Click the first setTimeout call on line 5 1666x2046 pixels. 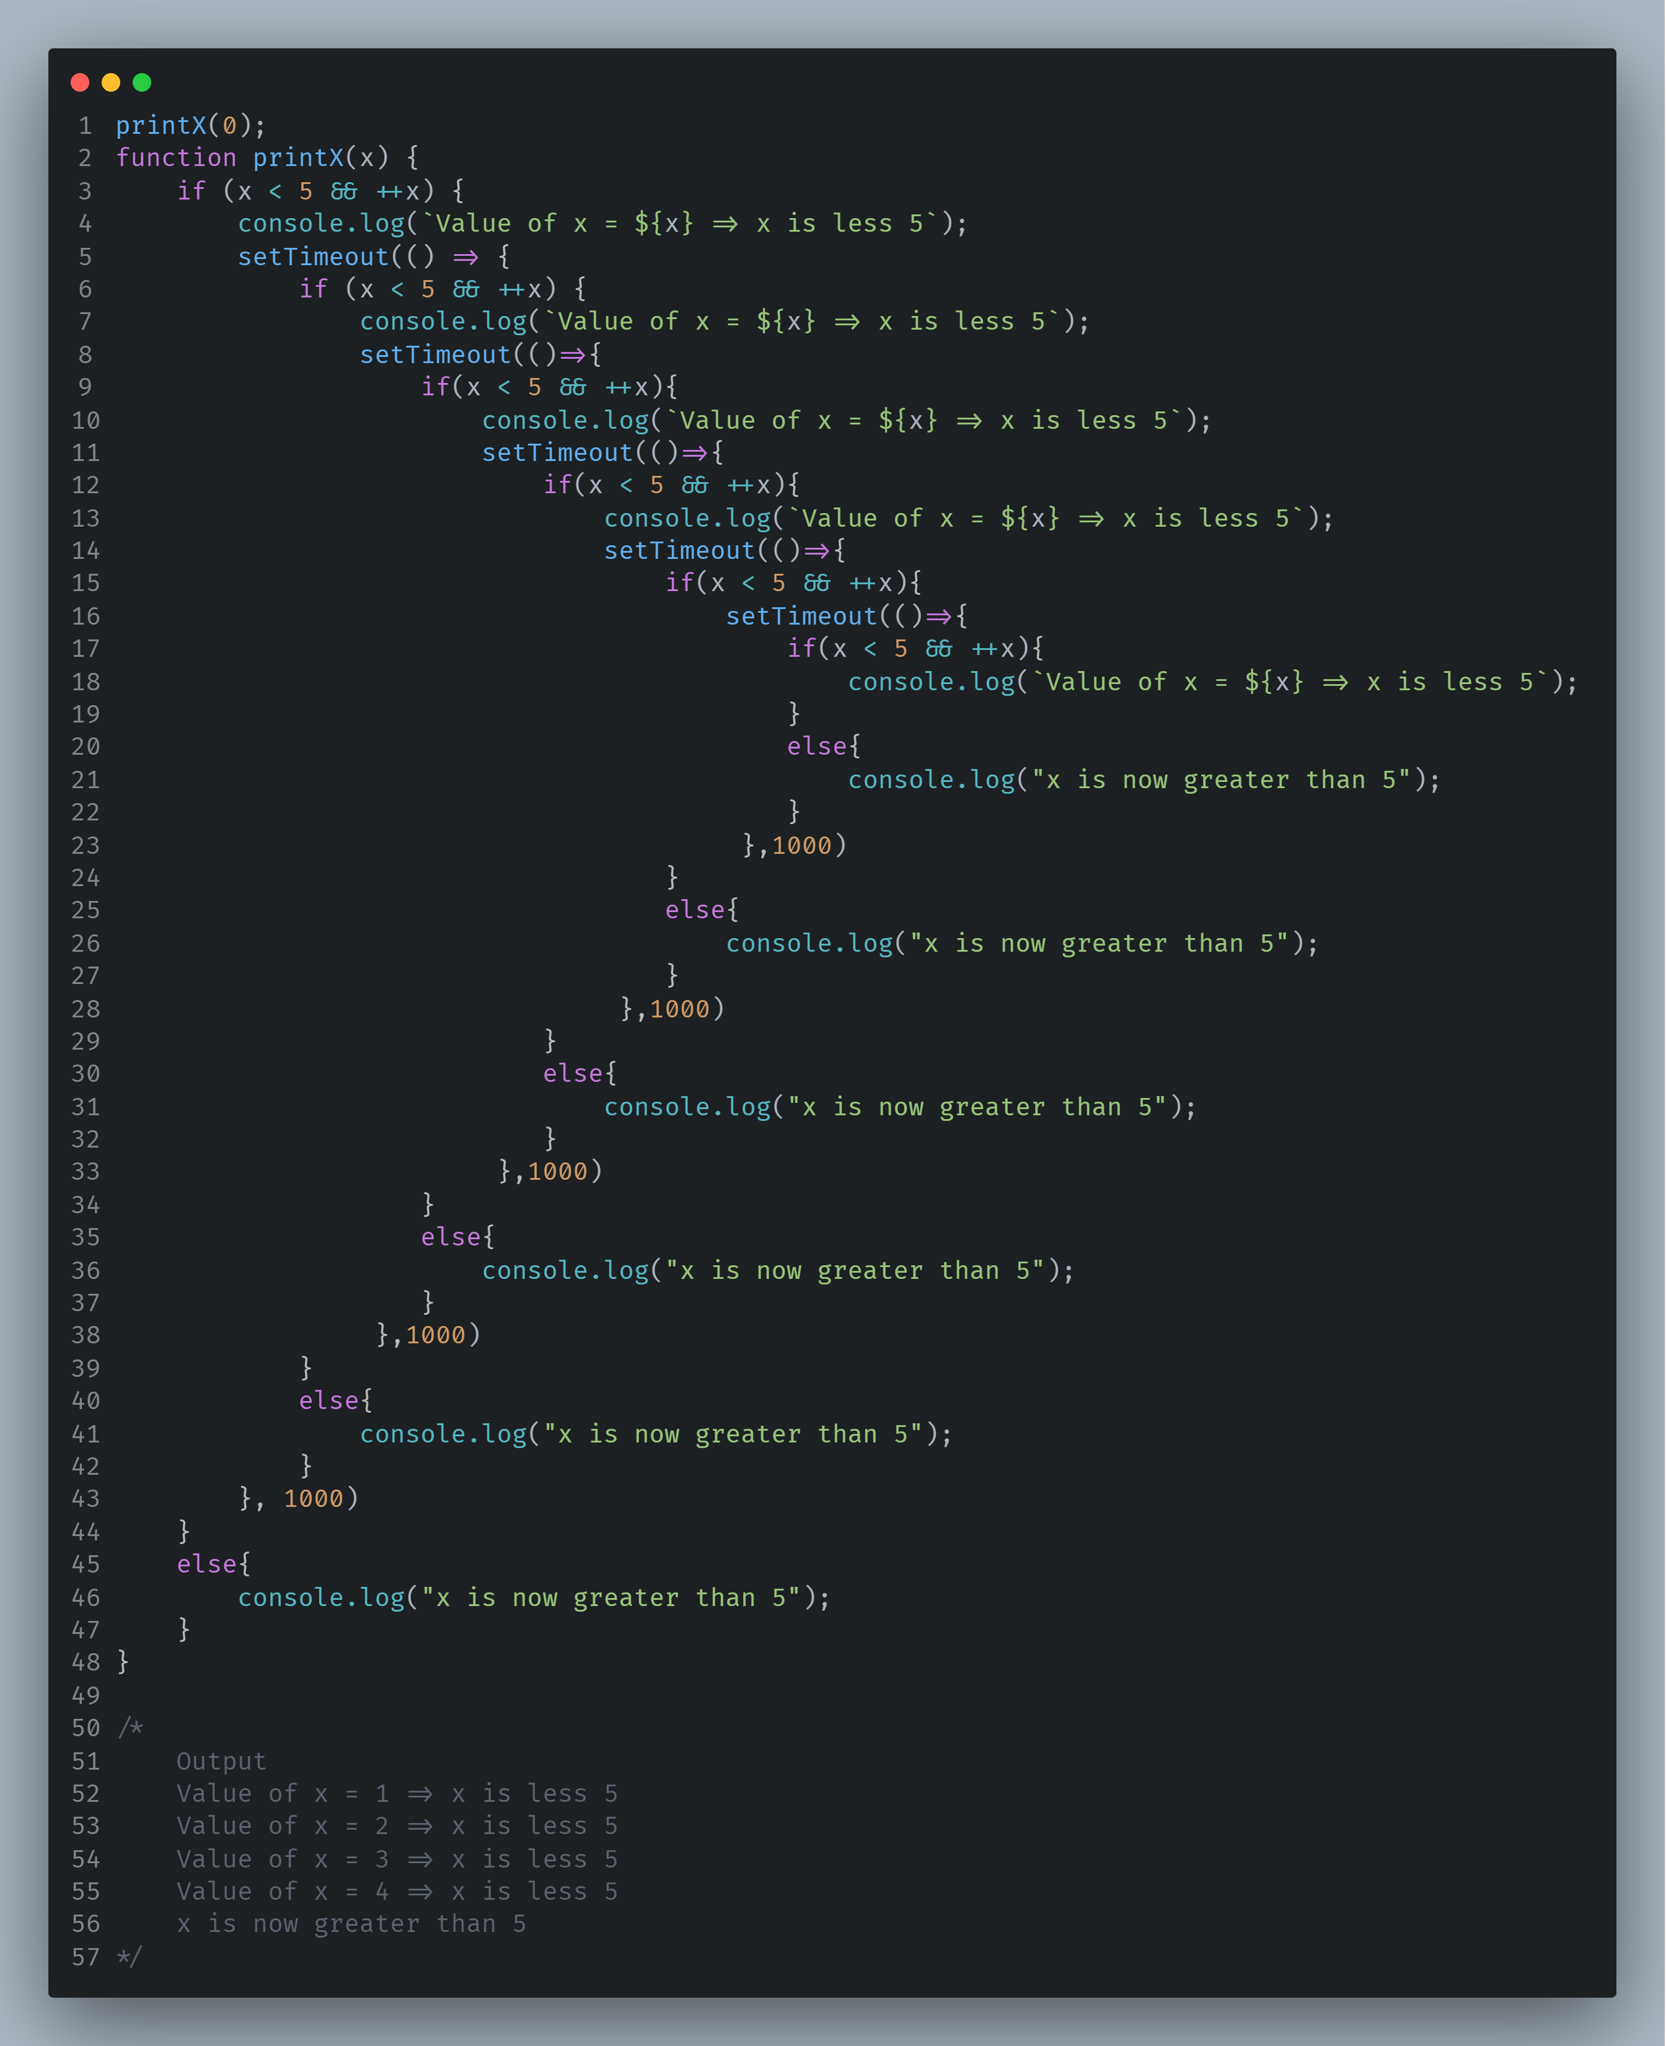click(x=313, y=256)
